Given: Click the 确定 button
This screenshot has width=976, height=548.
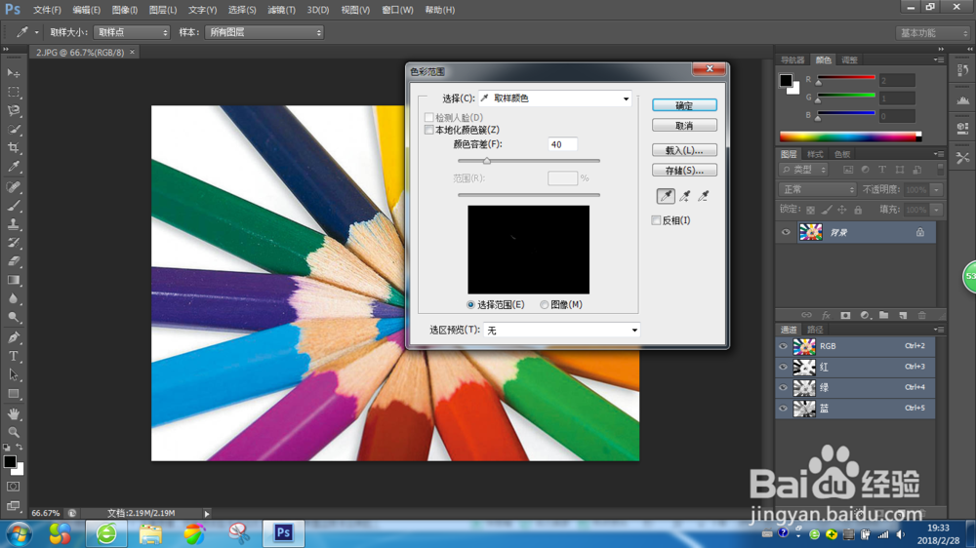Looking at the screenshot, I should pos(684,105).
